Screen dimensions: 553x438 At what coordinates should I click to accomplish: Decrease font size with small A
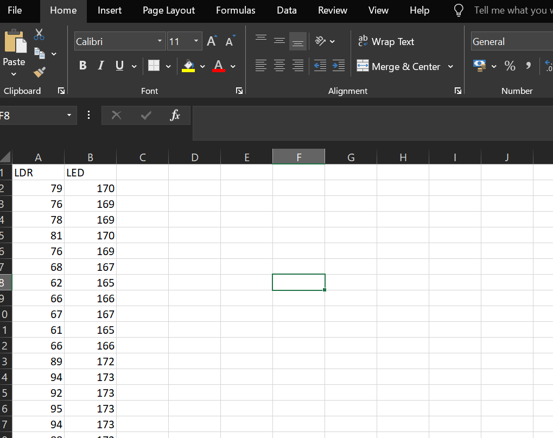tap(230, 41)
